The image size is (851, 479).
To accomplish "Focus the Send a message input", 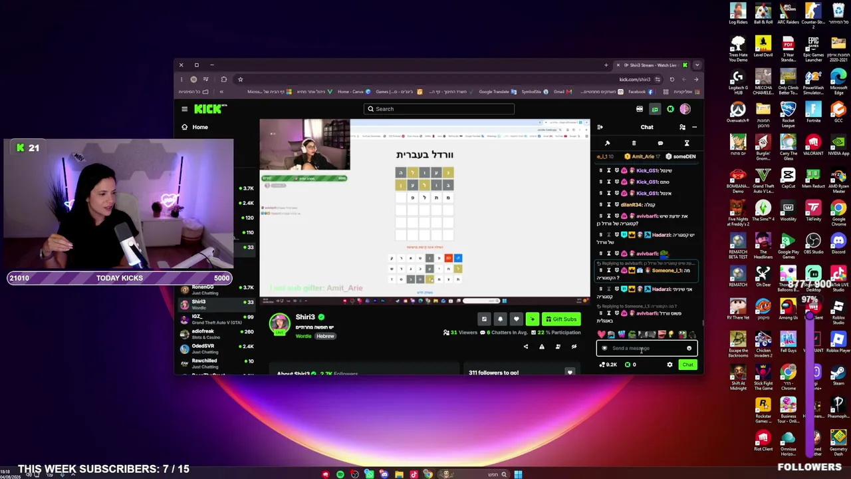I will pyautogui.click(x=646, y=348).
